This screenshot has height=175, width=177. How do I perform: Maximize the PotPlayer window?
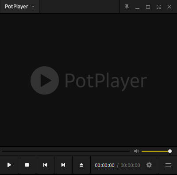coord(148,7)
